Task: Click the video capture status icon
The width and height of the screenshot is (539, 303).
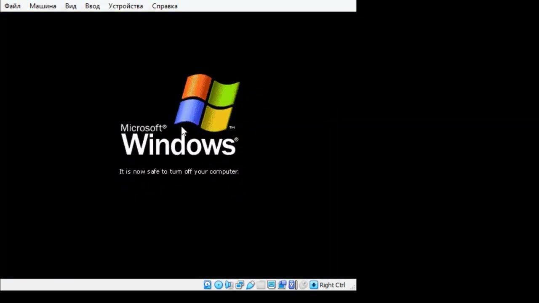Action: click(x=282, y=285)
